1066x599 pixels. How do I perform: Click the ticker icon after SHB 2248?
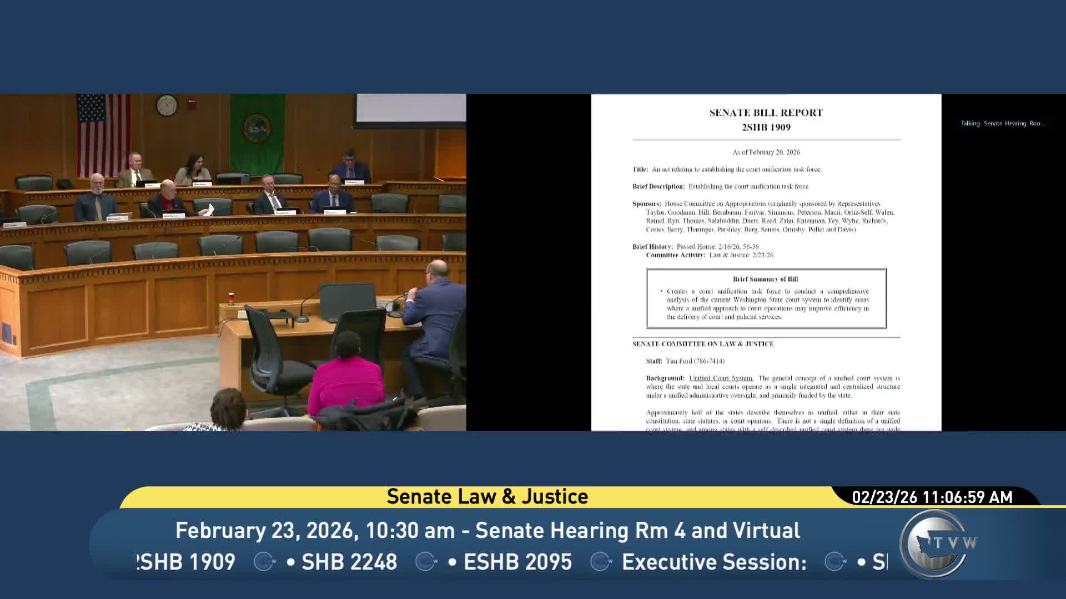click(426, 562)
